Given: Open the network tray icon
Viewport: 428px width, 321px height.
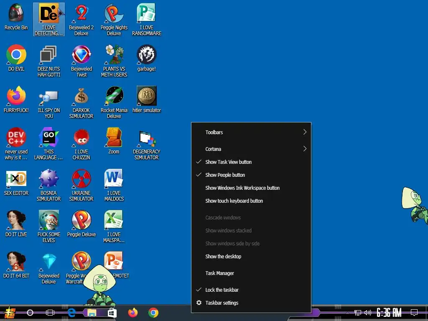Looking at the screenshot, I should pyautogui.click(x=358, y=313).
